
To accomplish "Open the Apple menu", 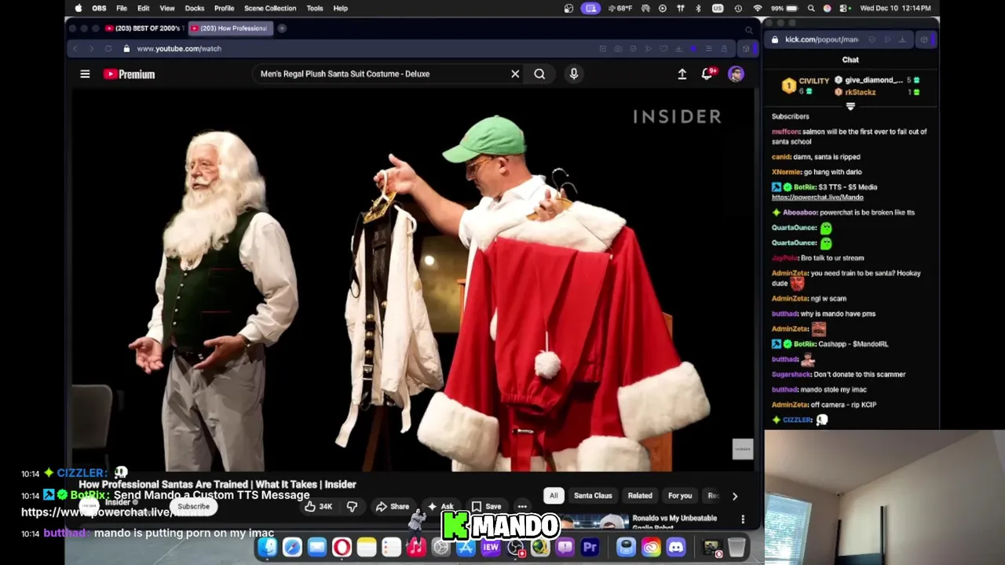I will pos(79,8).
